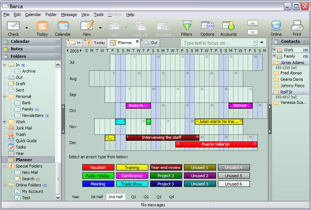The width and height of the screenshot is (311, 210).
Task: Select the Conference event type
Action: [132, 176]
